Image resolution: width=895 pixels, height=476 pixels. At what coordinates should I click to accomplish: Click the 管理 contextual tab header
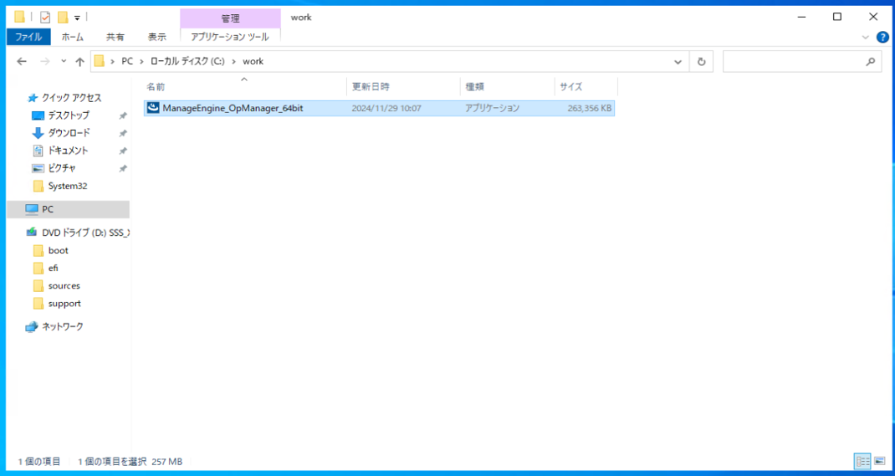point(230,18)
